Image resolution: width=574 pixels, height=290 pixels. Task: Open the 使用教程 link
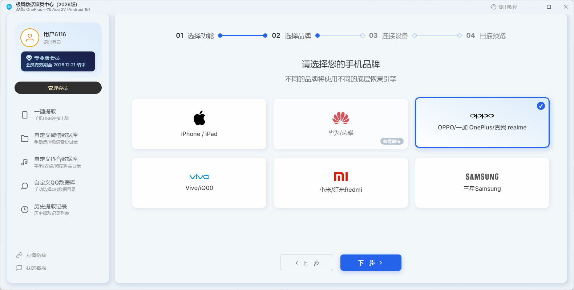504,7
